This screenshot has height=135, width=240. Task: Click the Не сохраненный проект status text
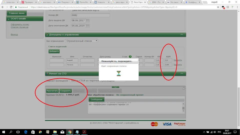130,95
